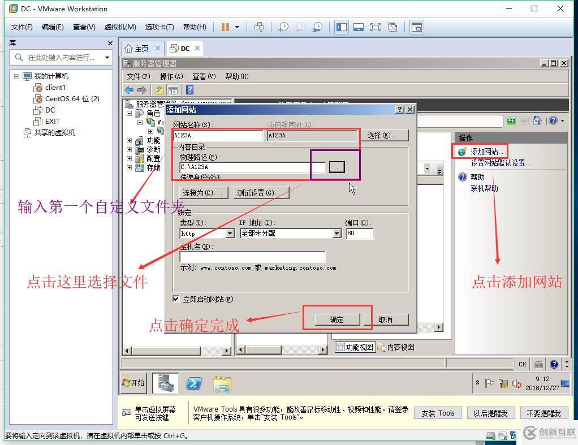Open the library search dropdown arrow
Image resolution: width=578 pixels, height=445 pixels.
click(x=107, y=58)
